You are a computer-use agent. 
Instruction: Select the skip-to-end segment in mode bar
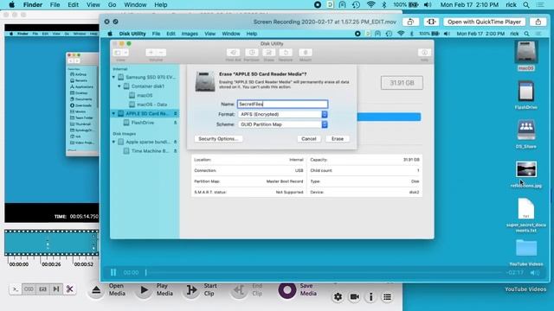56,289
